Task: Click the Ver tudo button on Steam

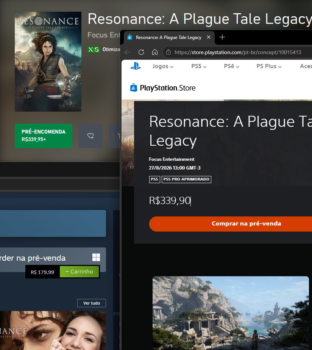Action: click(x=92, y=303)
